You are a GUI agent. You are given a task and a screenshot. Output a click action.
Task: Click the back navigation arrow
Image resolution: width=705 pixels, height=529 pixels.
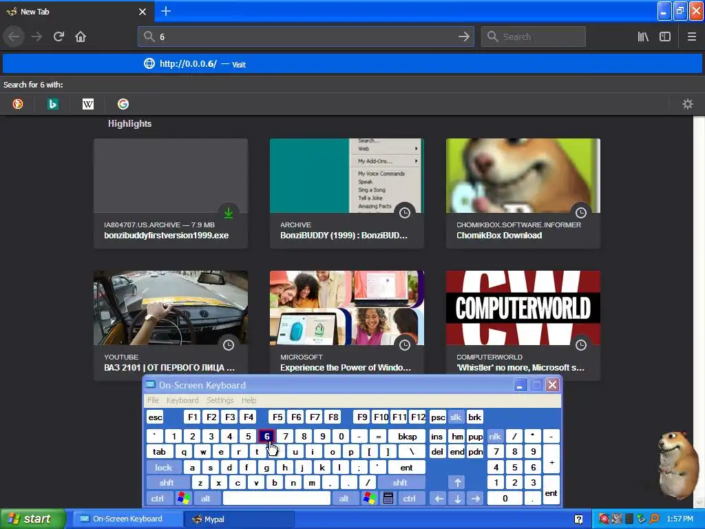click(x=14, y=37)
